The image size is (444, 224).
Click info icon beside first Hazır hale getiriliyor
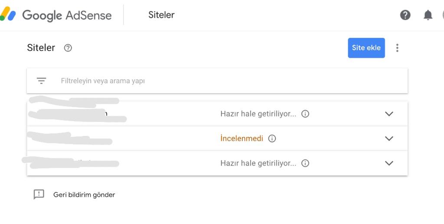point(305,114)
